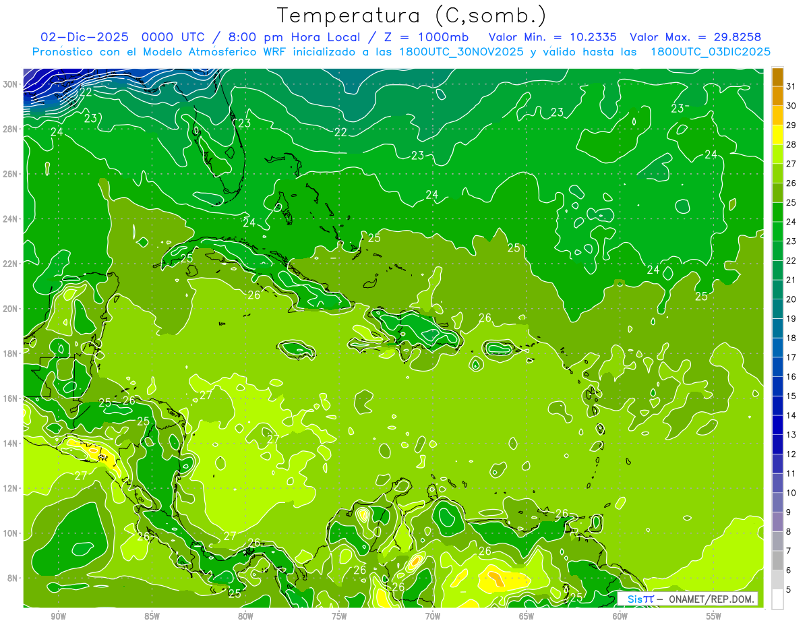Click the '65W' longitude axis label

[x=527, y=617]
